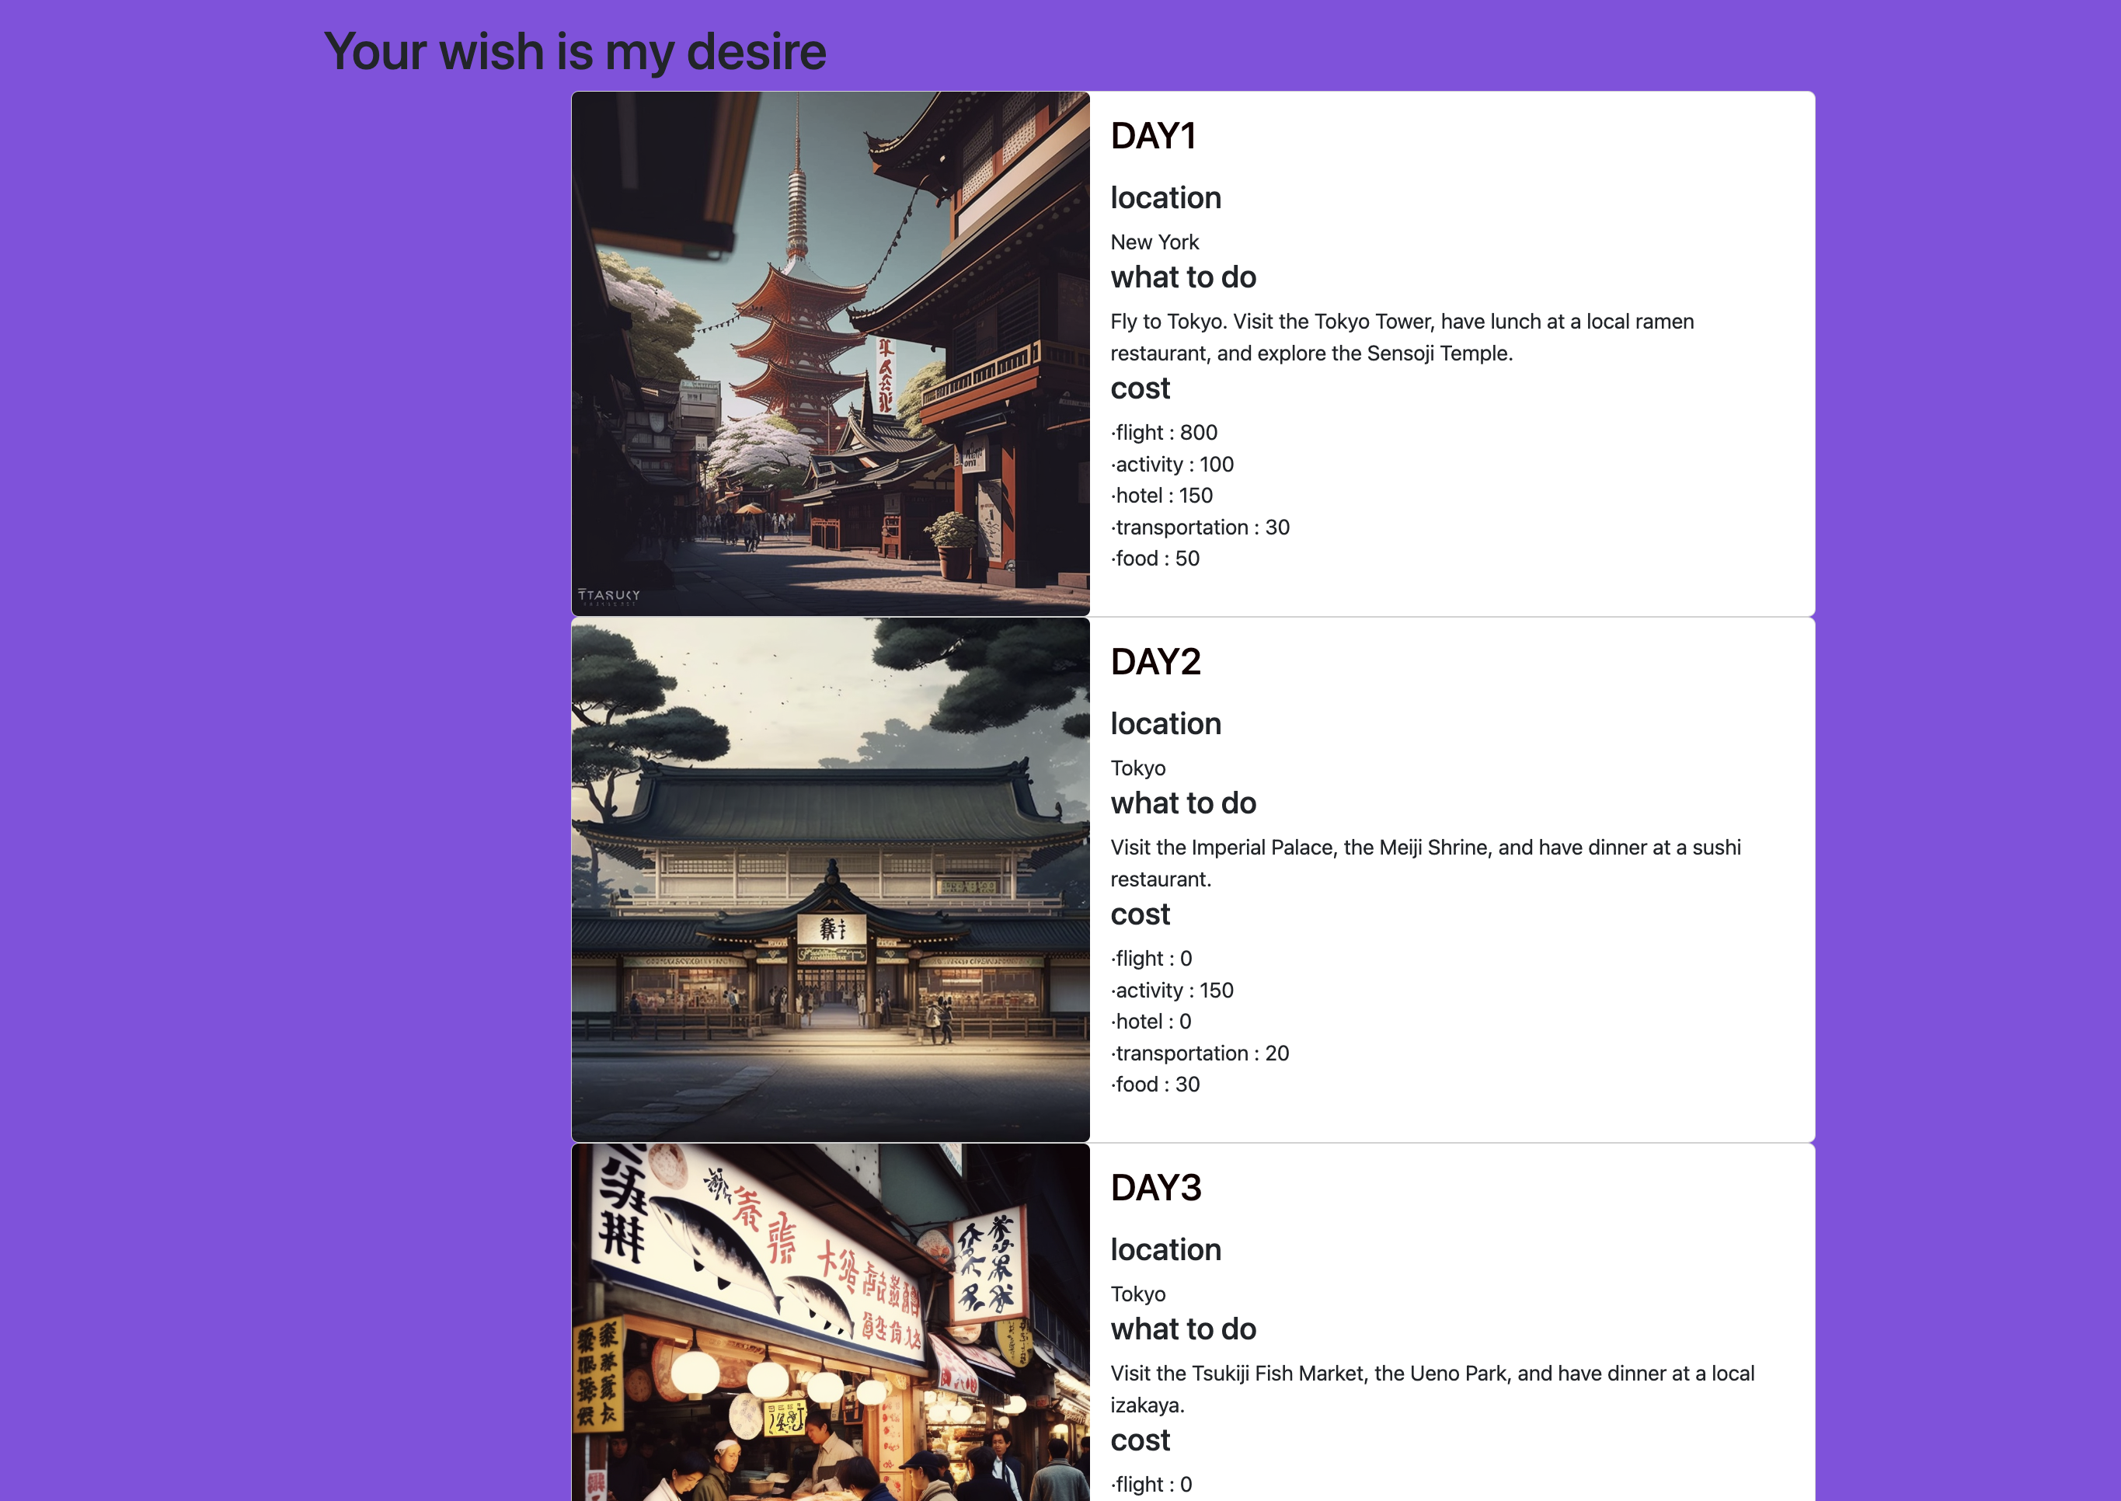Viewport: 2121px width, 1501px height.
Task: Click Day 1 'hotel : 150' cost line
Action: click(1162, 496)
